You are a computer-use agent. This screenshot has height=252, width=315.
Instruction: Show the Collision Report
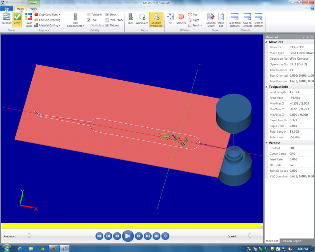pyautogui.click(x=210, y=20)
